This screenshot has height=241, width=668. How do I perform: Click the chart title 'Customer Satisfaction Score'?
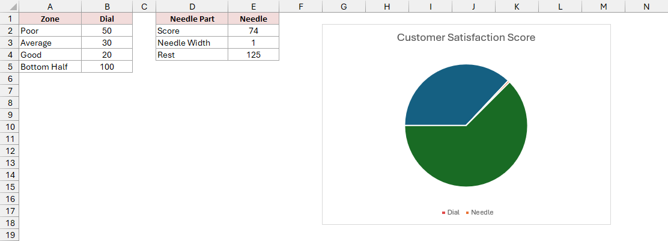point(466,37)
